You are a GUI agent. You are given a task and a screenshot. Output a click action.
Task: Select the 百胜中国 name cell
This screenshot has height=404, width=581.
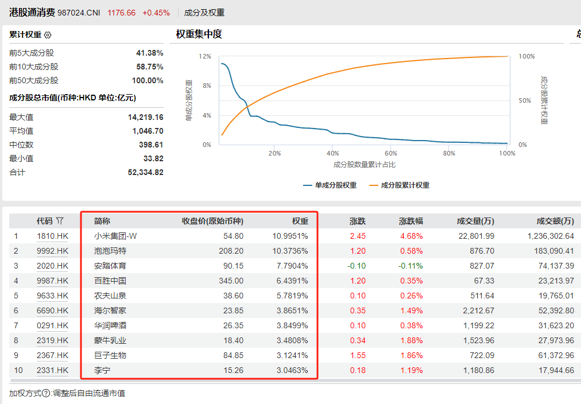pos(110,281)
